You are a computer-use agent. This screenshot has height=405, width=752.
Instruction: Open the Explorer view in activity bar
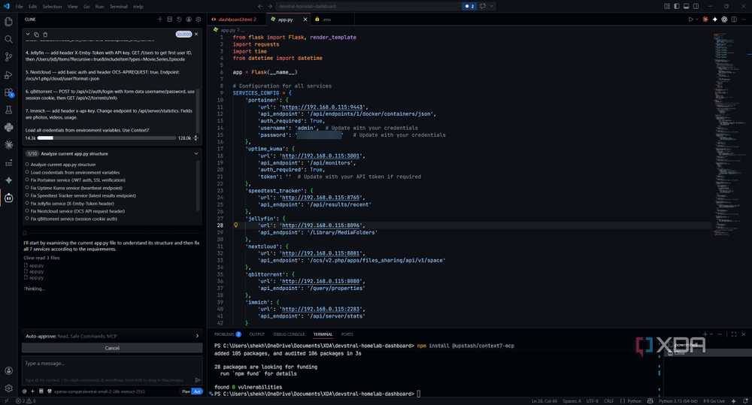click(x=8, y=22)
